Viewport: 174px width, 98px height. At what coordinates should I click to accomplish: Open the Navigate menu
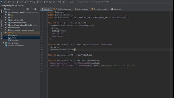click(20, 2)
